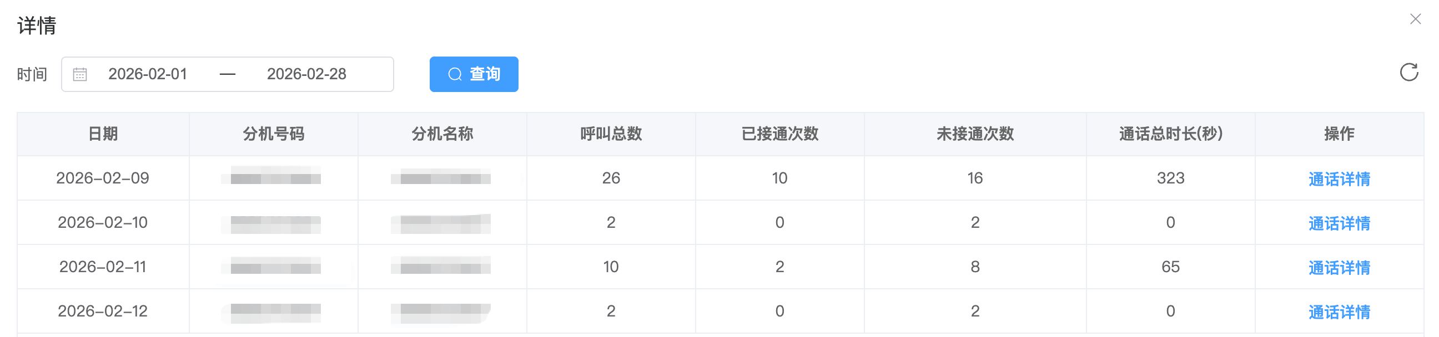Viewport: 1439px width, 337px height.
Task: Click the calendar icon in date field
Action: pos(80,74)
